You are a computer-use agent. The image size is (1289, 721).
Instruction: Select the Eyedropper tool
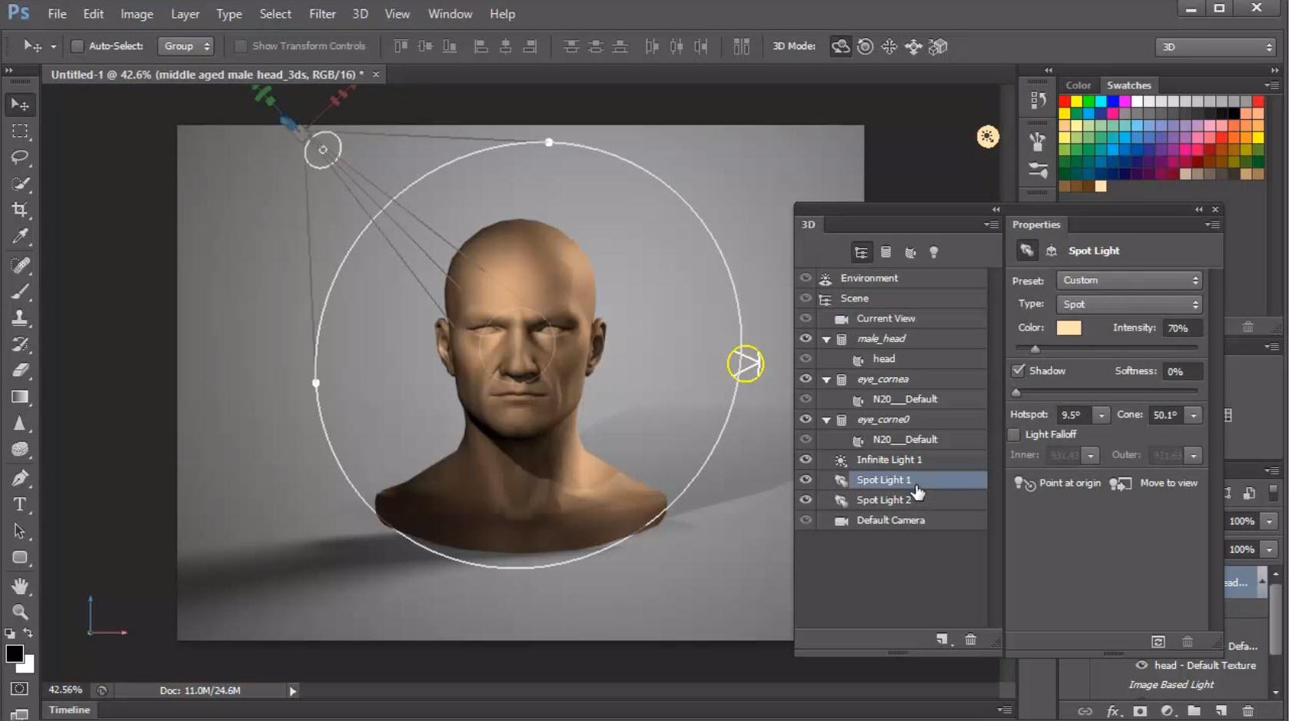pyautogui.click(x=20, y=237)
